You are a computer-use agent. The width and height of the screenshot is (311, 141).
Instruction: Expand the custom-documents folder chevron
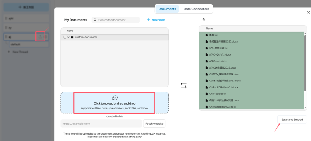coord(68,37)
